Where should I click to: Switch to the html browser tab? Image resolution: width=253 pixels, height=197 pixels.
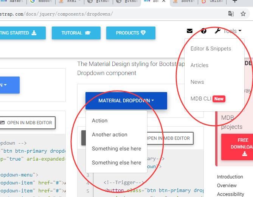(70, 1)
